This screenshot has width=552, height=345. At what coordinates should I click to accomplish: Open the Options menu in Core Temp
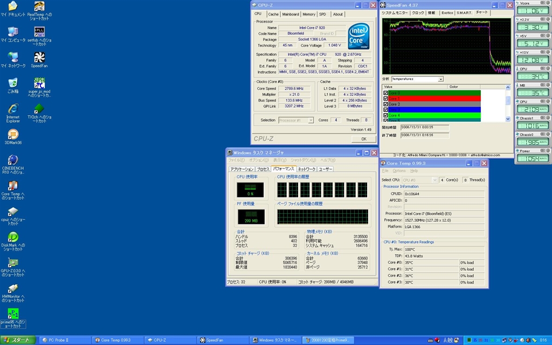click(399, 171)
